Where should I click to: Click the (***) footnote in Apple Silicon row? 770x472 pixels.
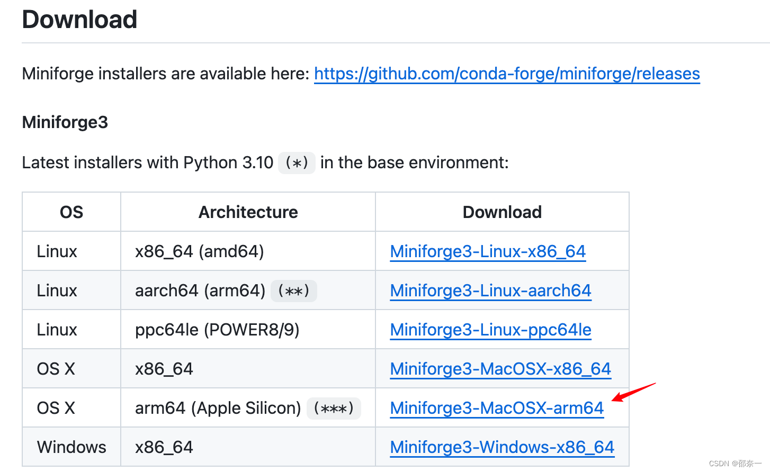334,408
